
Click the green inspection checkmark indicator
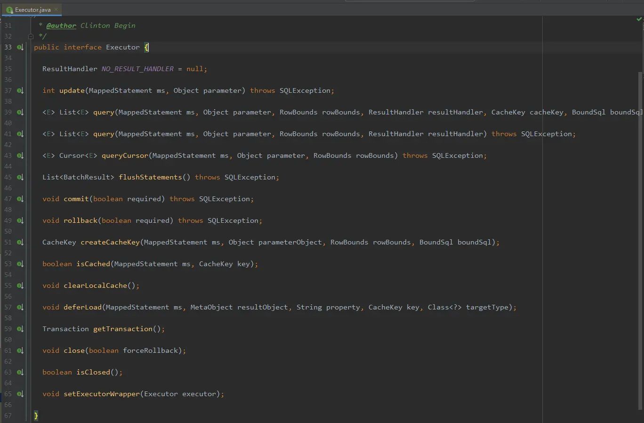pos(639,19)
